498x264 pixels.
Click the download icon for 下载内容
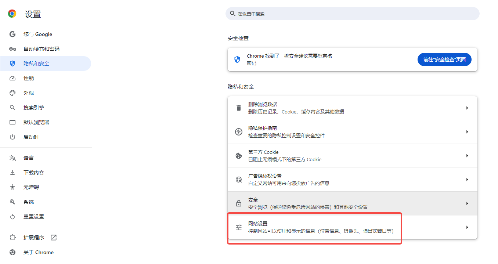(12, 173)
